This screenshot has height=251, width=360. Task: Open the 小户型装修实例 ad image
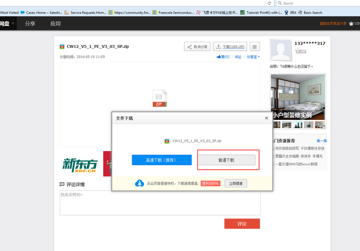click(298, 97)
